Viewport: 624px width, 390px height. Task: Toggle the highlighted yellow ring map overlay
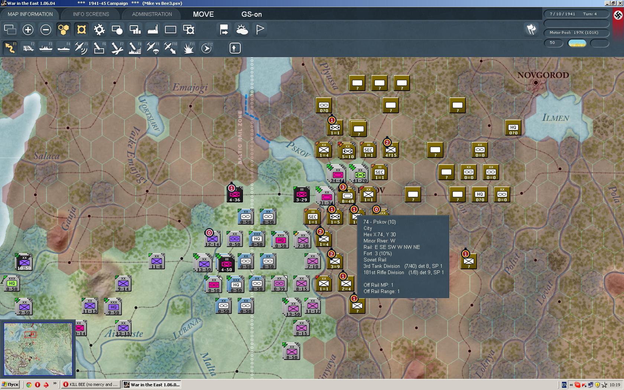coord(81,29)
